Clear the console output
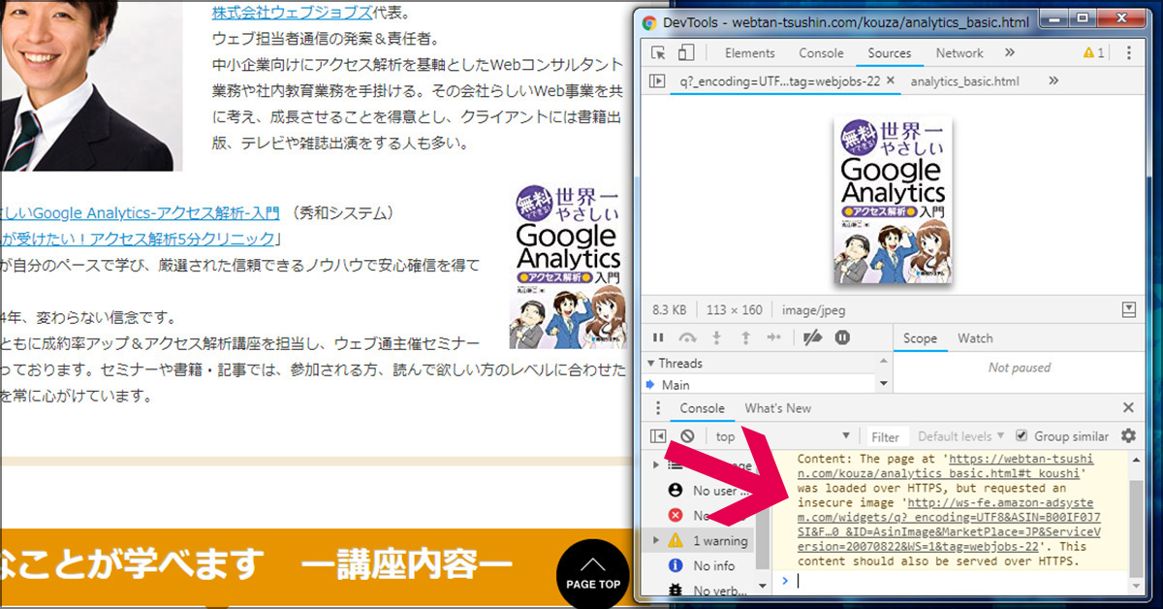 pyautogui.click(x=687, y=436)
